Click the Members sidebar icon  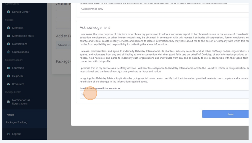pyautogui.click(x=8, y=28)
